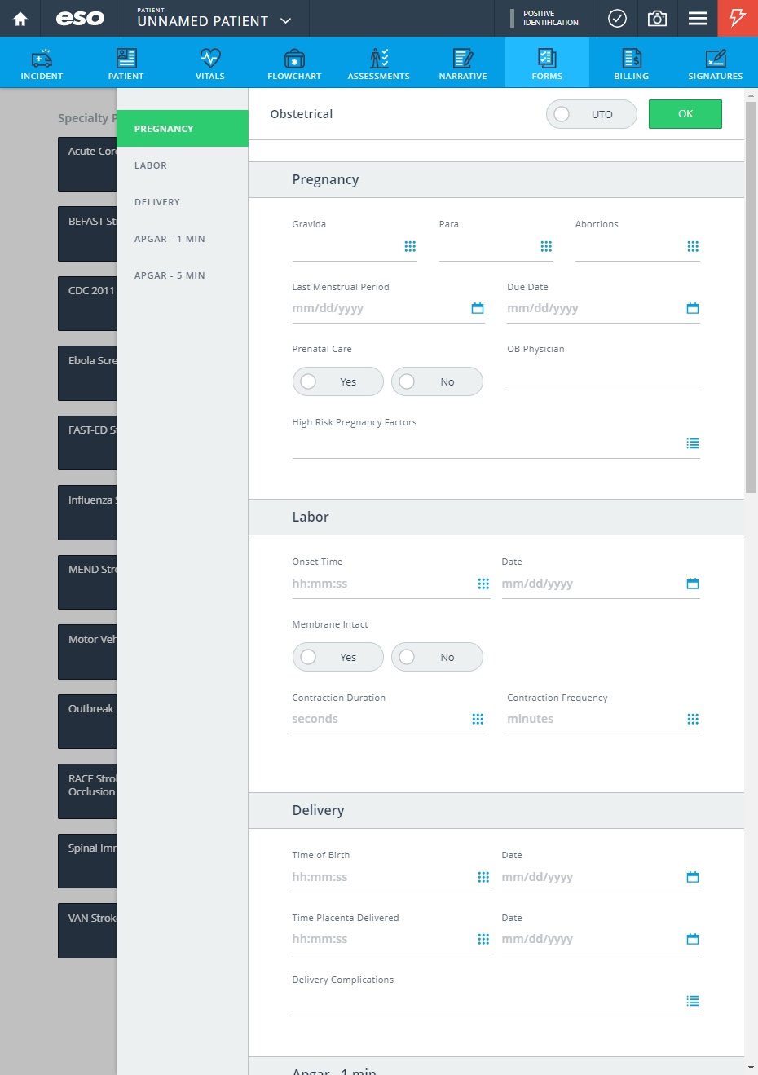This screenshot has height=1075, width=758.
Task: Open the Outbreak specialty form
Action: [x=87, y=721]
